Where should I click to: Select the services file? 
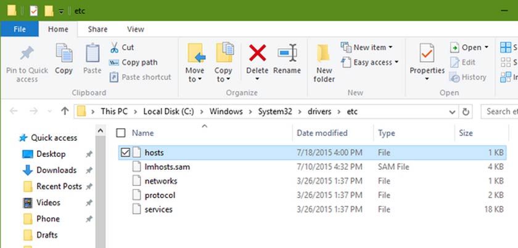(311, 209)
